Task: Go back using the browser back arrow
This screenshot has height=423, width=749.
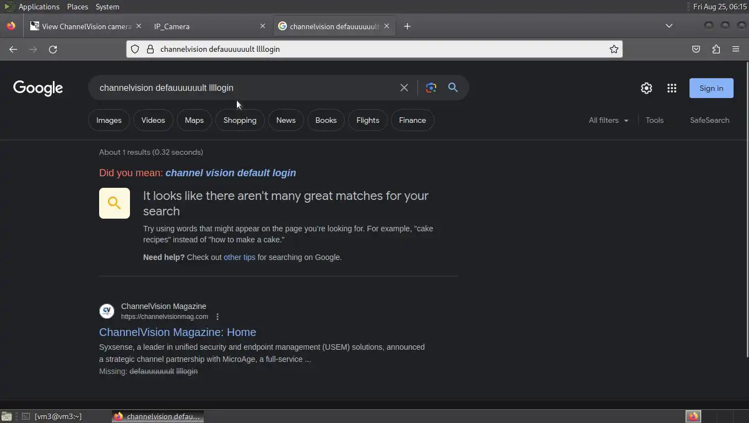Action: point(13,49)
